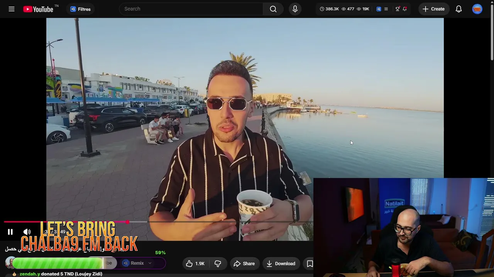Image resolution: width=494 pixels, height=277 pixels.
Task: Mute the video volume
Action: [x=27, y=232]
